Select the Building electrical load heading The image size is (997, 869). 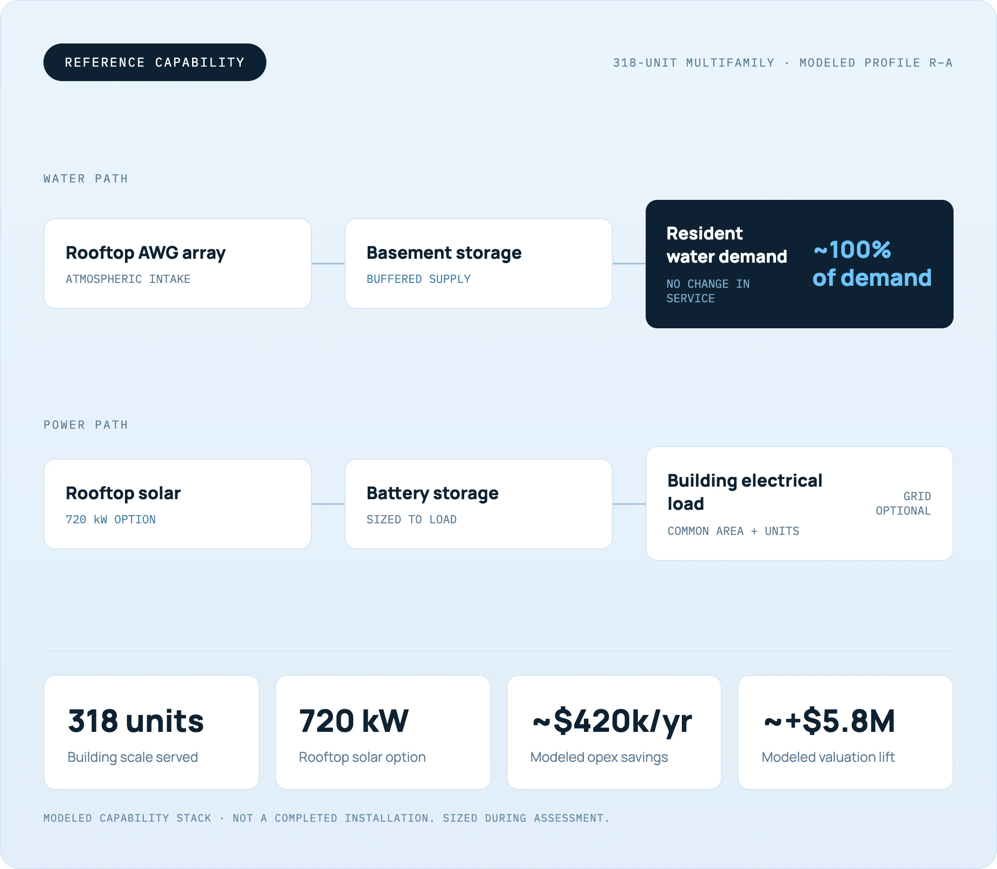point(745,492)
